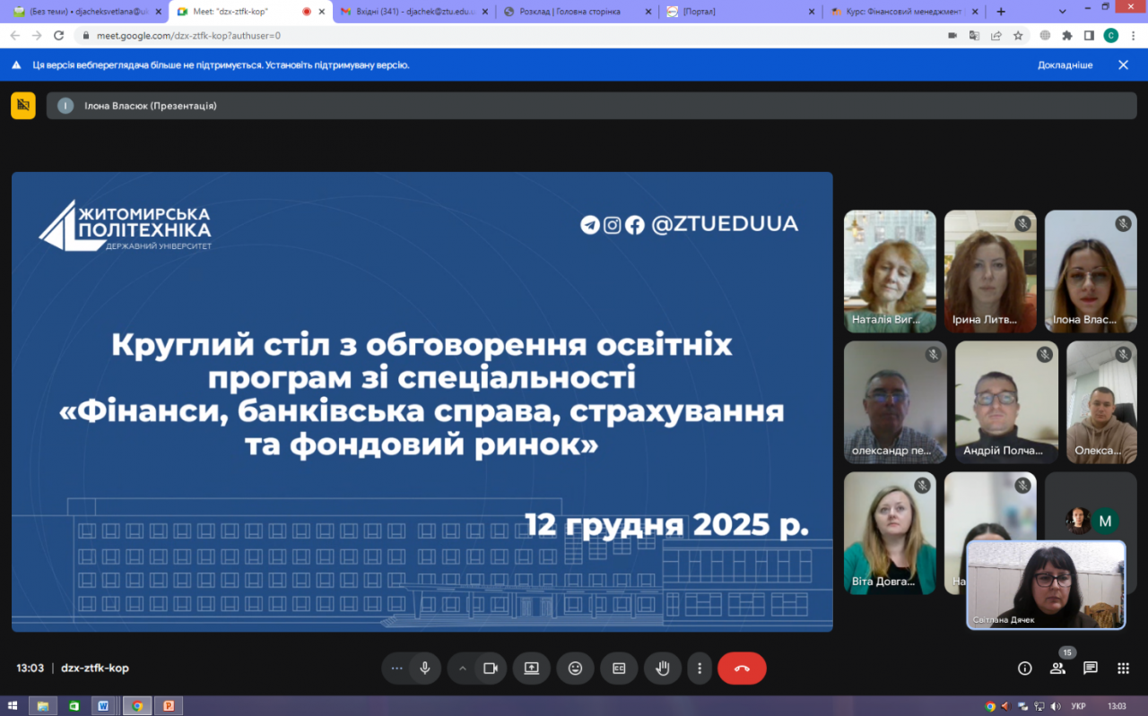Screen dimensions: 1148x716
Task: Open the activities grid icon
Action: point(1123,669)
